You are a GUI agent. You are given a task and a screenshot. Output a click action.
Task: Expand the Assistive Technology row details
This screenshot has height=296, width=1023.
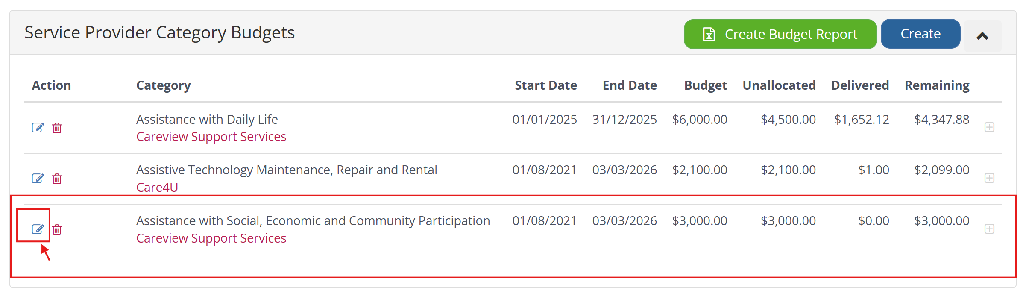click(989, 178)
